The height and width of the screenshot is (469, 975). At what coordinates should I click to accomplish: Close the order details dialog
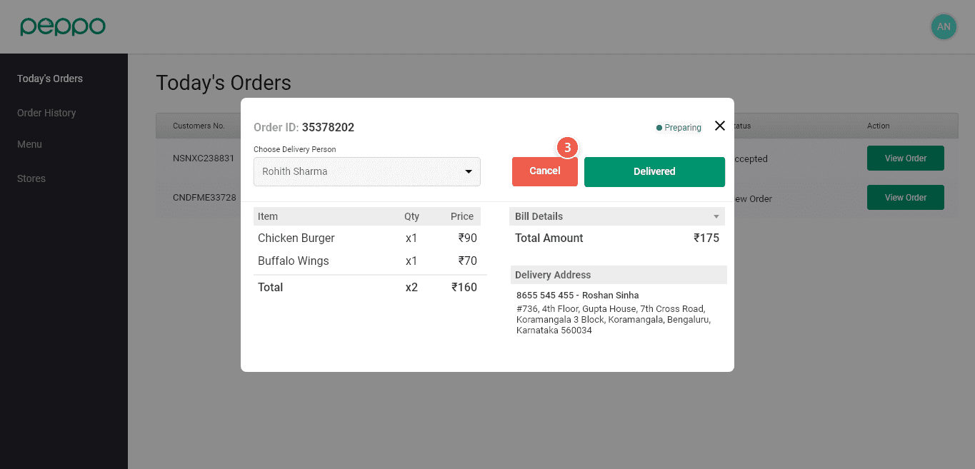click(x=720, y=126)
